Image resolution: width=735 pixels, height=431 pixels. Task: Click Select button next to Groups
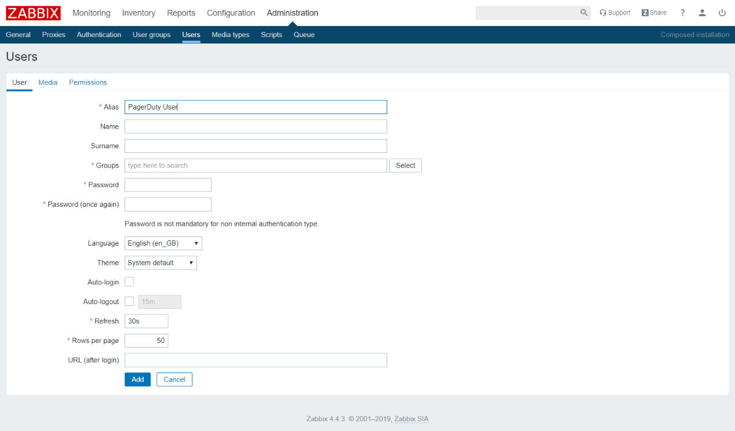pyautogui.click(x=405, y=166)
